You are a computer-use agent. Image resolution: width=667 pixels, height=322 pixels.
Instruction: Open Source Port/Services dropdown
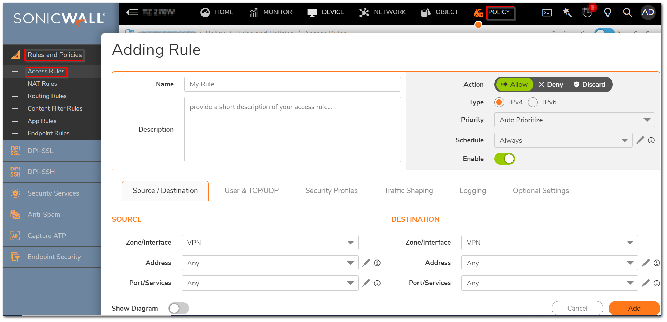coord(270,283)
